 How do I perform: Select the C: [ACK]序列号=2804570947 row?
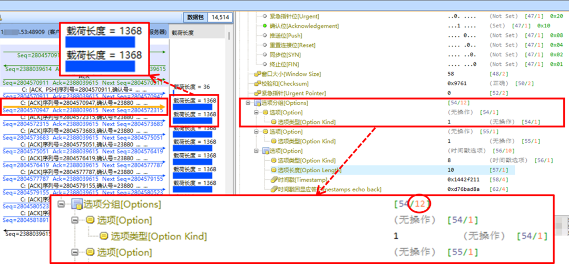(x=84, y=103)
